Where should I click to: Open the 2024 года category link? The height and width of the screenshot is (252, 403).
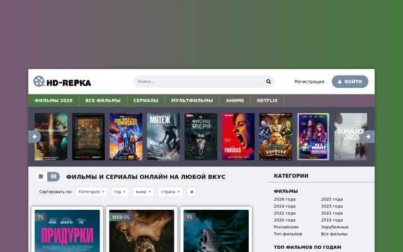tap(285, 206)
